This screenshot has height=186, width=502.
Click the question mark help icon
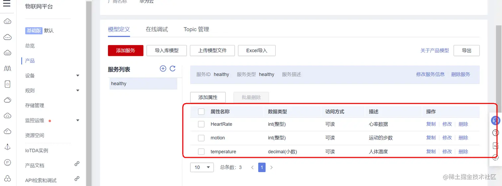[x=496, y=133]
